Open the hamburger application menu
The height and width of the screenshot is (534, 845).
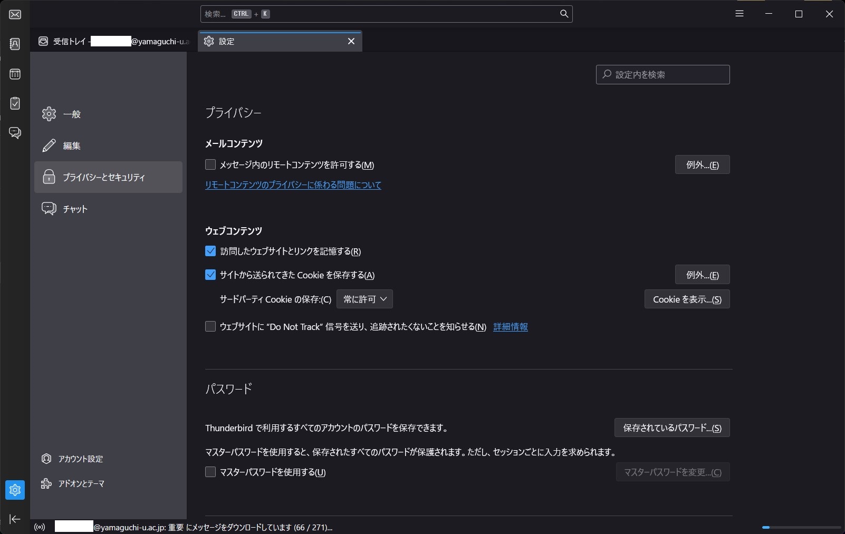(740, 14)
